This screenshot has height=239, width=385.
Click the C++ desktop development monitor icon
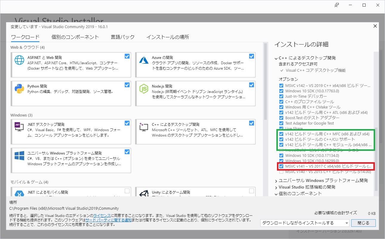coord(144,126)
